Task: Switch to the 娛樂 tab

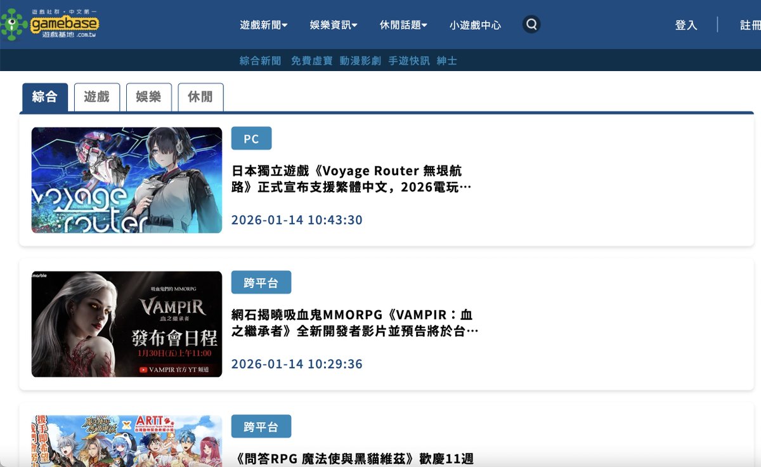Action: pos(148,97)
